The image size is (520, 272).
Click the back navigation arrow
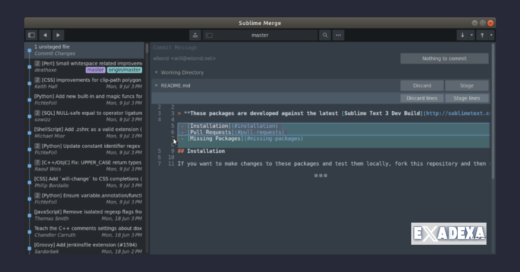pyautogui.click(x=45, y=35)
